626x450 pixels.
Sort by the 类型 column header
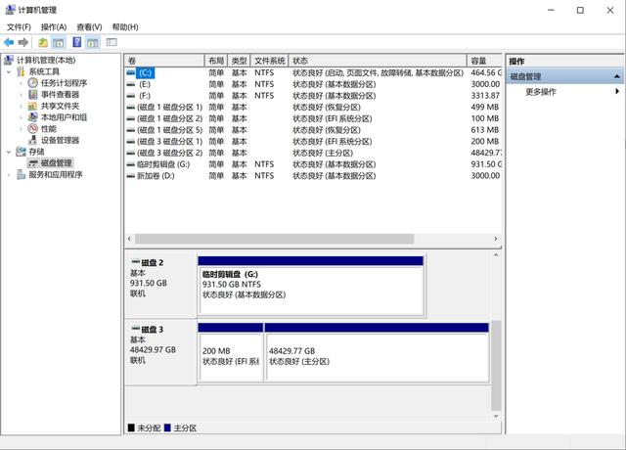(239, 61)
